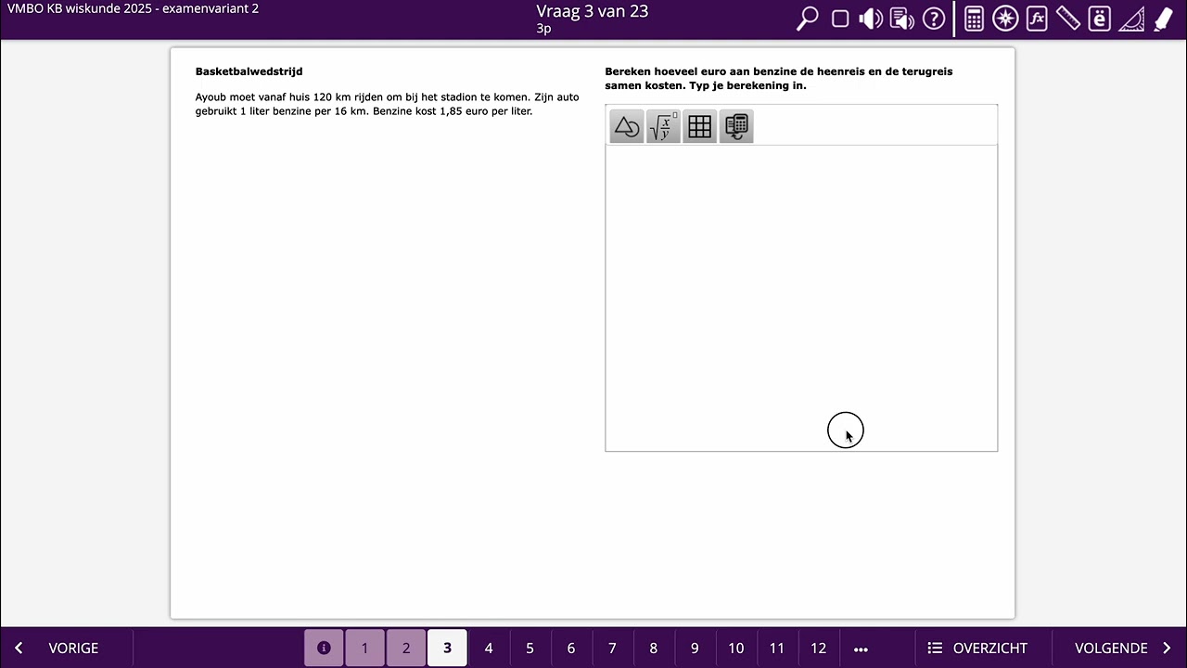This screenshot has height=668, width=1187.
Task: Go to question 1
Action: [x=364, y=648]
